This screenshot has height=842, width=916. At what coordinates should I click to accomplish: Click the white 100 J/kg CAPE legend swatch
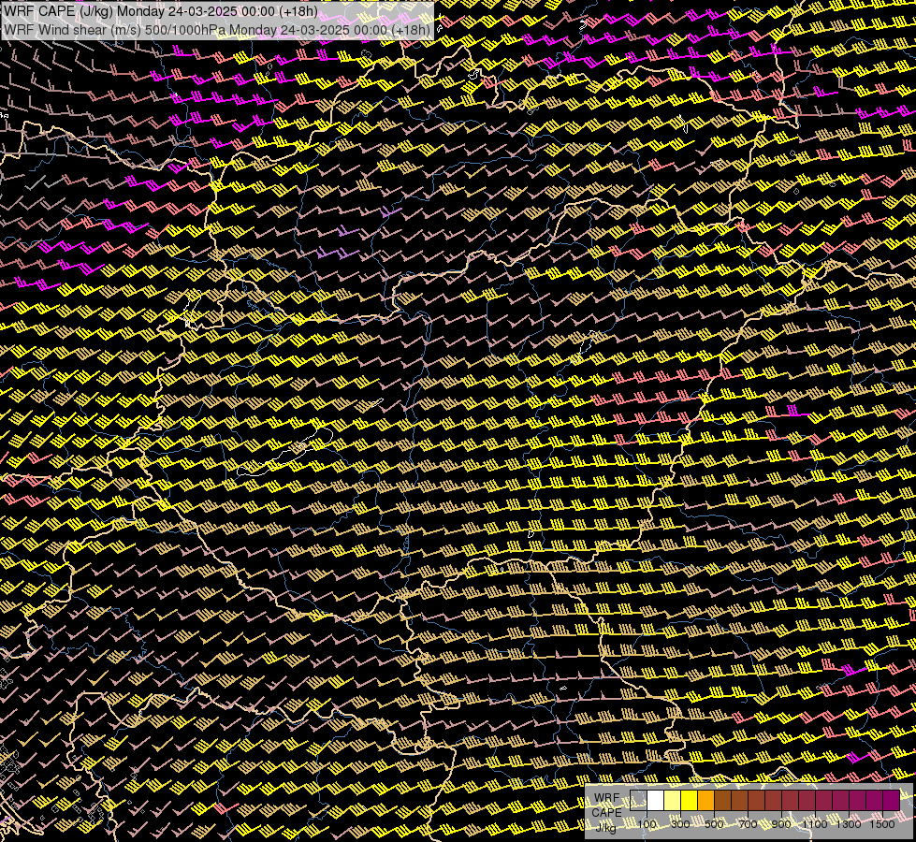[656, 801]
